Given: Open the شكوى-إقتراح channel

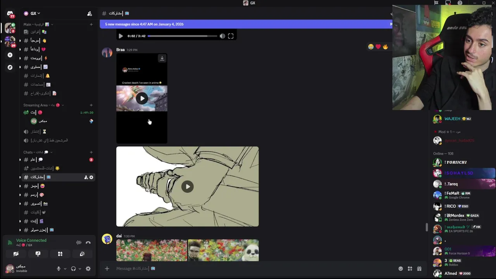Looking at the screenshot, I should (58, 93).
